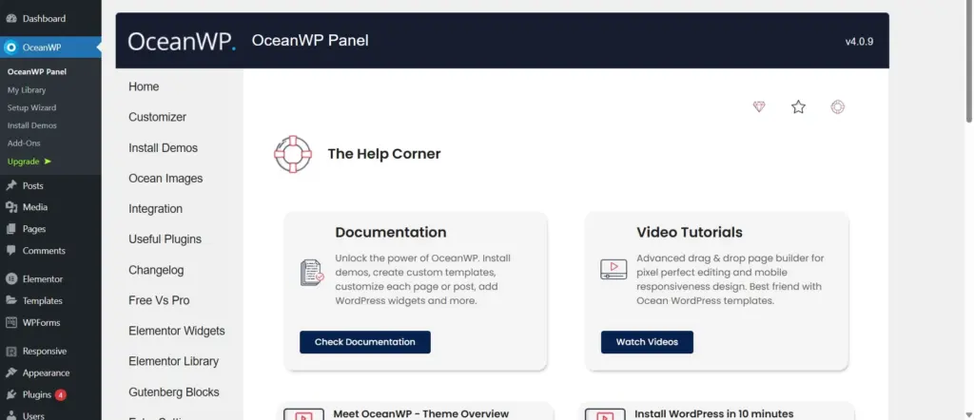Click the OceanWP Panel header title

[x=310, y=40]
